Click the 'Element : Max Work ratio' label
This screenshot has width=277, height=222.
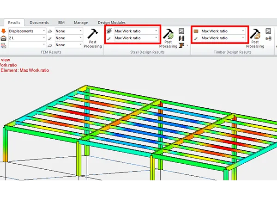coord(25,70)
